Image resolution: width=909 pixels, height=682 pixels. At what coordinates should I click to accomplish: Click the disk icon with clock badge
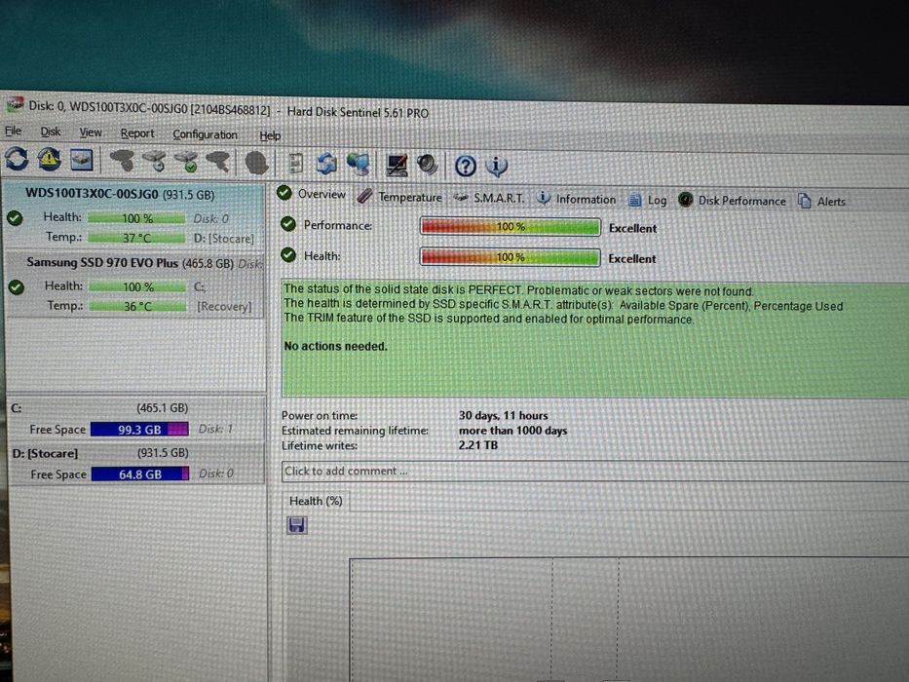pos(154,162)
